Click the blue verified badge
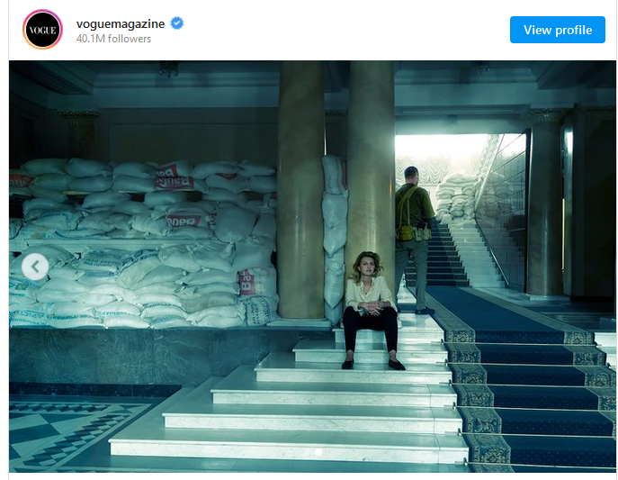 pos(176,23)
